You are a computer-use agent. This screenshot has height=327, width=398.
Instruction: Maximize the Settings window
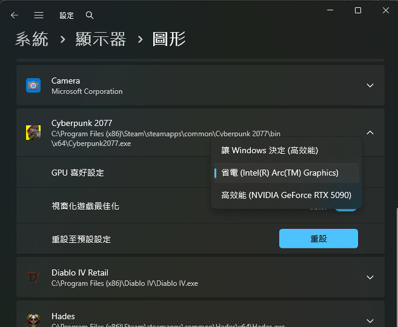358,10
